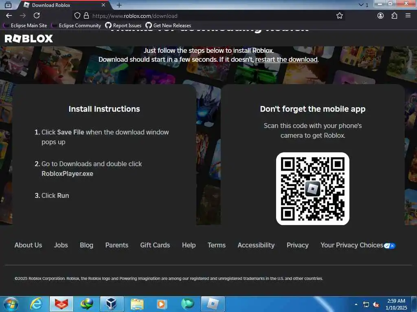The image size is (417, 312).
Task: Open the Internet Download Manager taskbar icon
Action: click(x=87, y=304)
